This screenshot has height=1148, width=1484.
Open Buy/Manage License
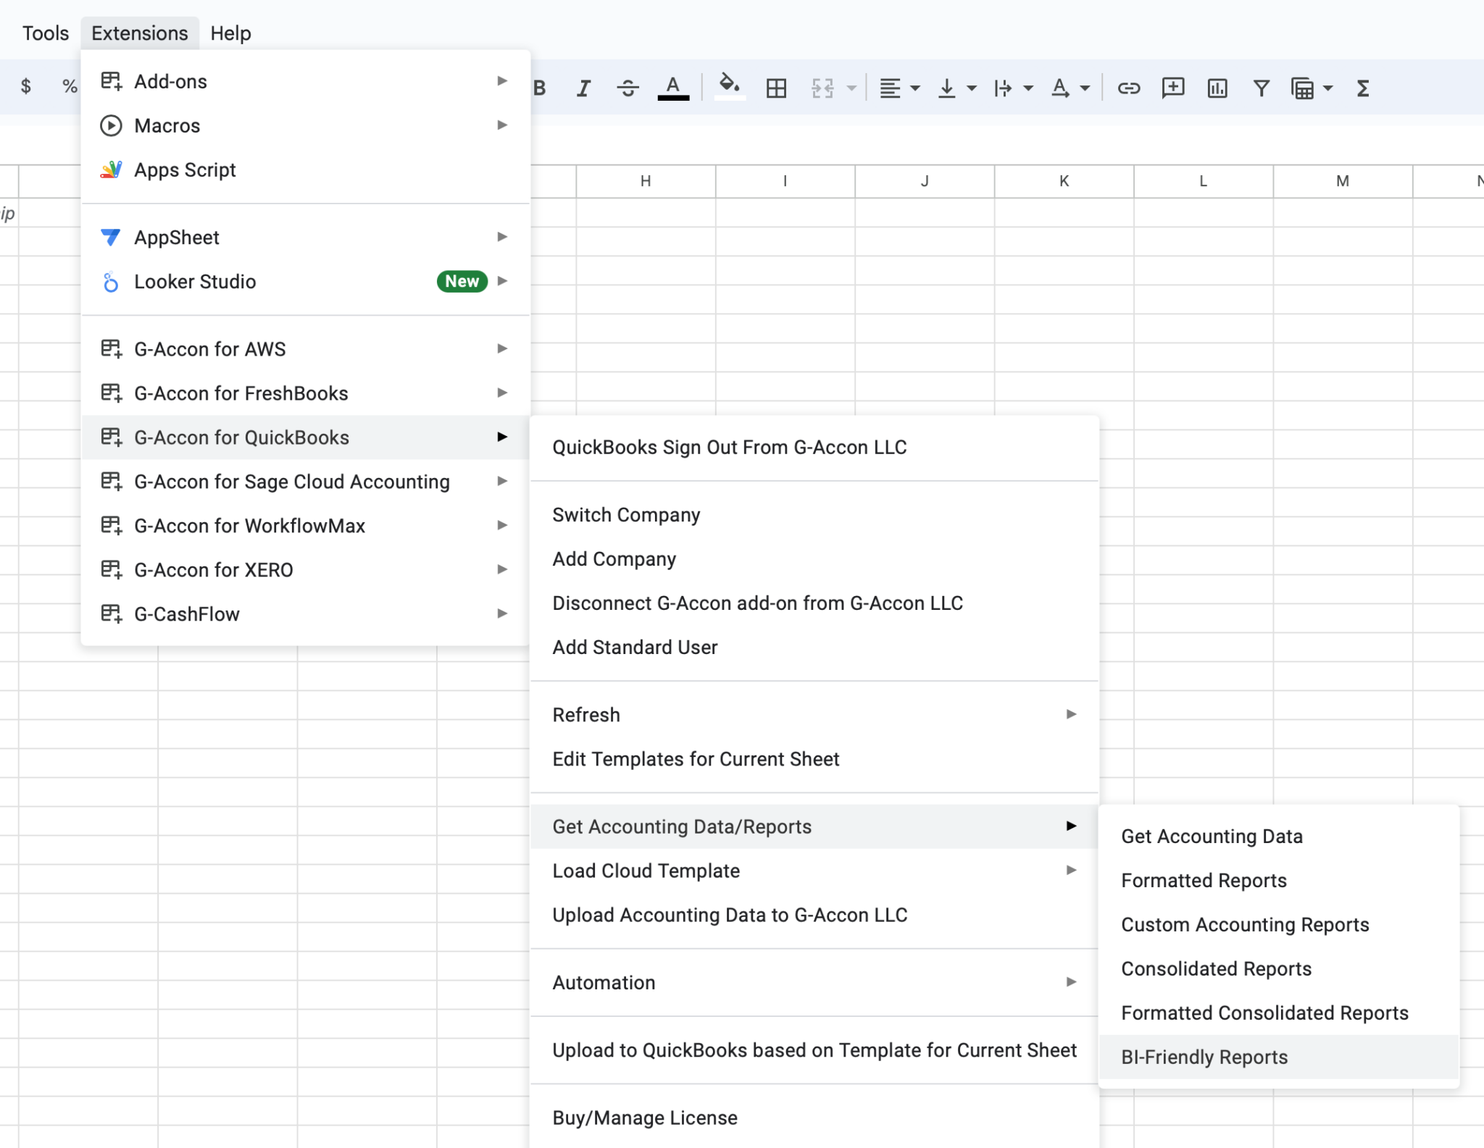pyautogui.click(x=814, y=1118)
